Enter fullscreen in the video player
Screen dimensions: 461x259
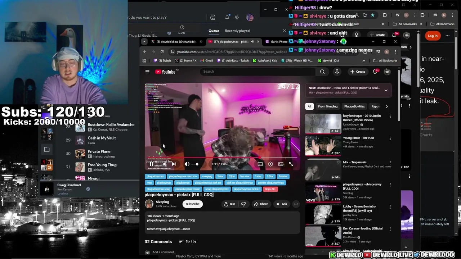[291, 164]
